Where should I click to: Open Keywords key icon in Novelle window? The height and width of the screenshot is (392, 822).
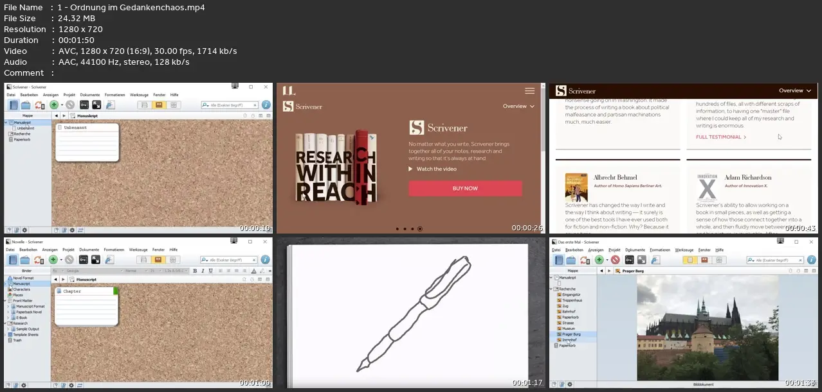[83, 260]
